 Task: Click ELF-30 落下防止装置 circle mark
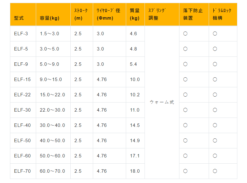pyautogui.click(x=185, y=110)
